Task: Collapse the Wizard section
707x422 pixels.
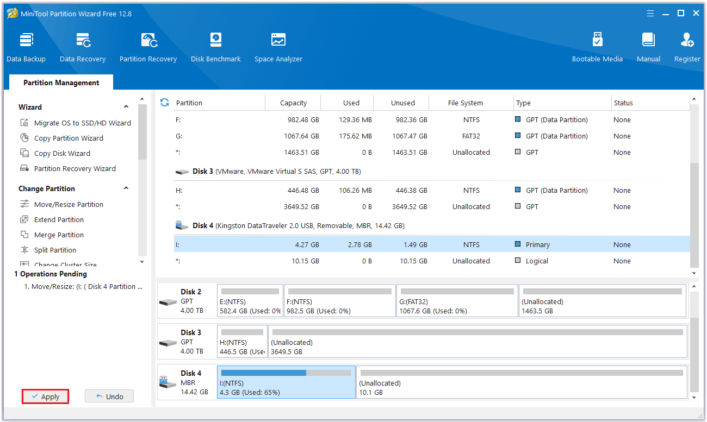Action: pyautogui.click(x=126, y=107)
